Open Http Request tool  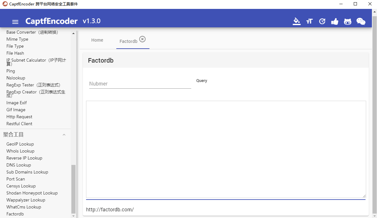click(19, 117)
